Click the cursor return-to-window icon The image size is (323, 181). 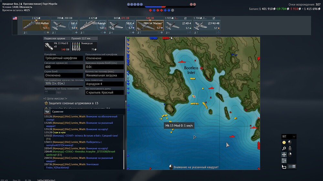coord(284,167)
